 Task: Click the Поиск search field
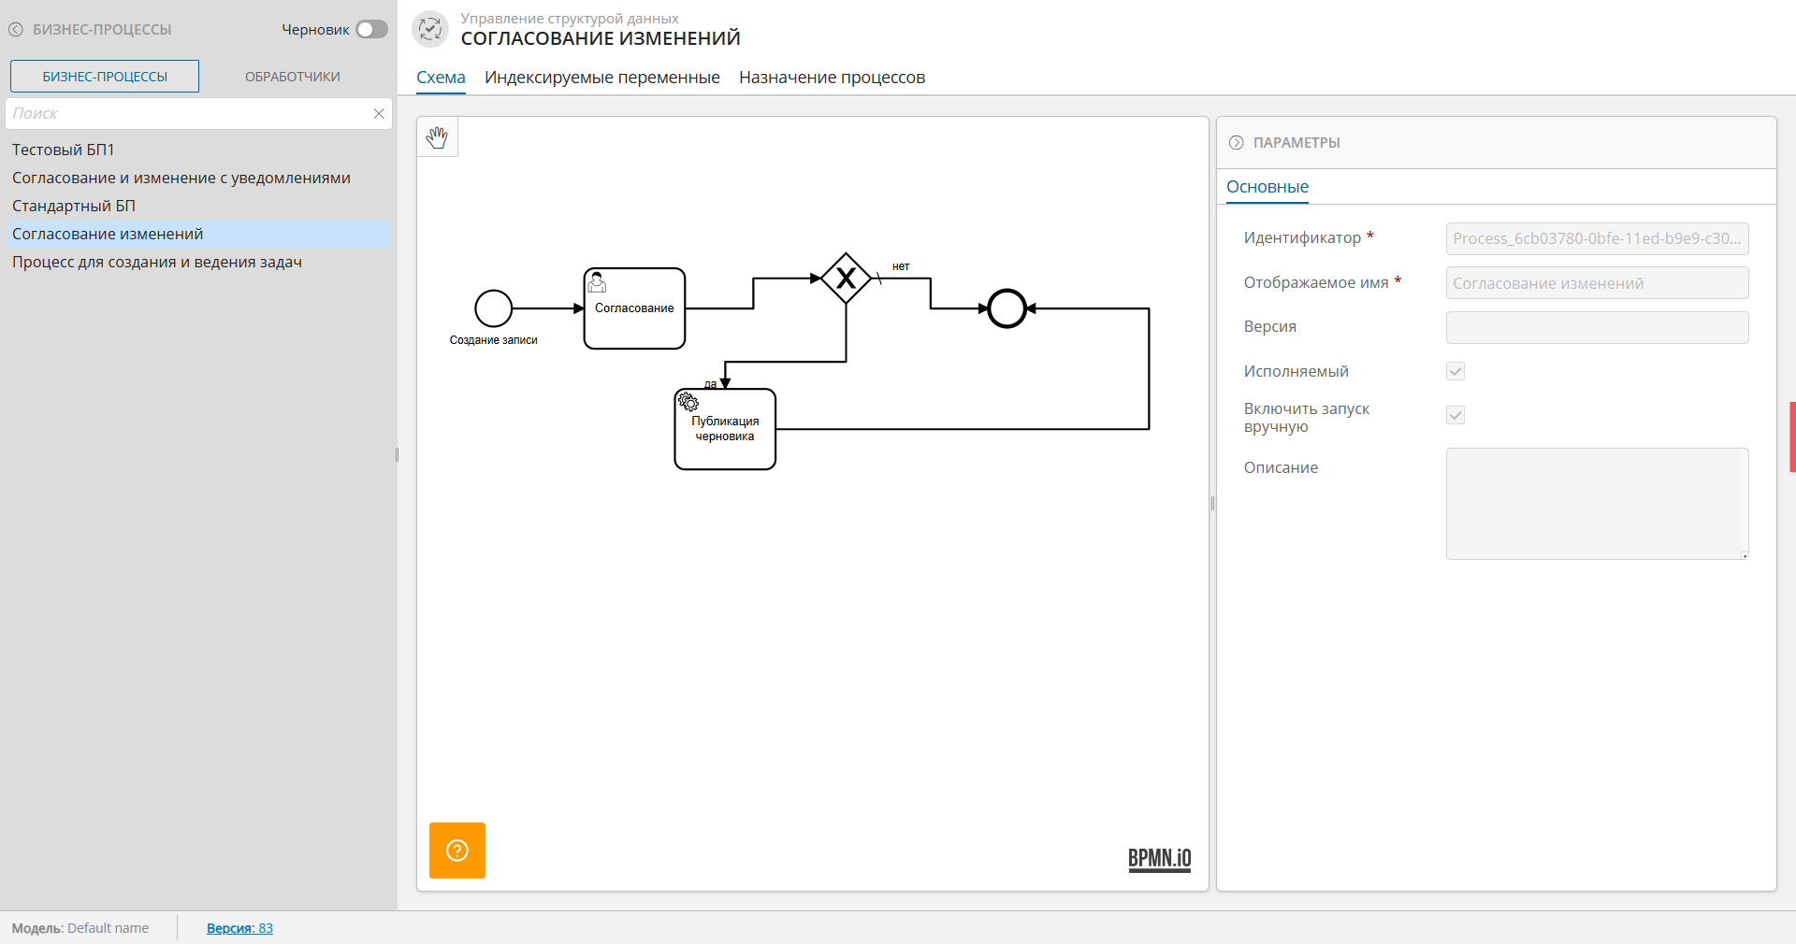187,114
